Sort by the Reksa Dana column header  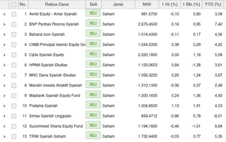pos(57,4)
